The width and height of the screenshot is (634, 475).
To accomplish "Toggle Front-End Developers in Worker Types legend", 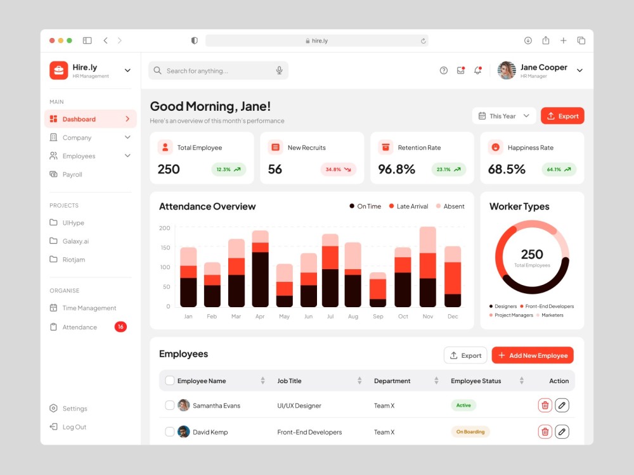I will 547,306.
